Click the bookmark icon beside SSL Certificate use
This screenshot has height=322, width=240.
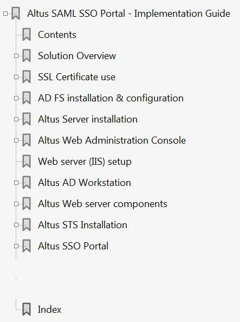pos(27,77)
